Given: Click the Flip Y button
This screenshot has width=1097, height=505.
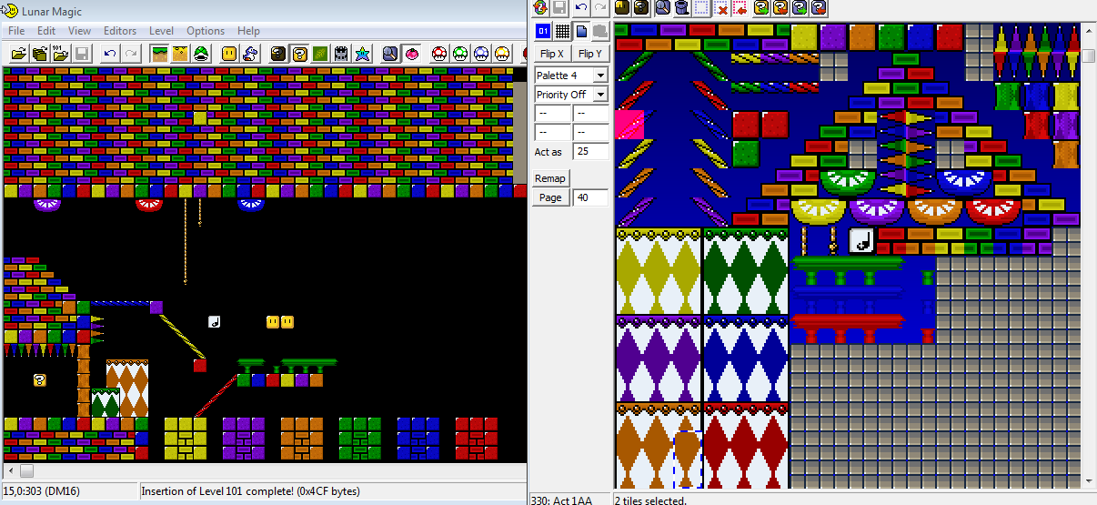Looking at the screenshot, I should click(590, 54).
